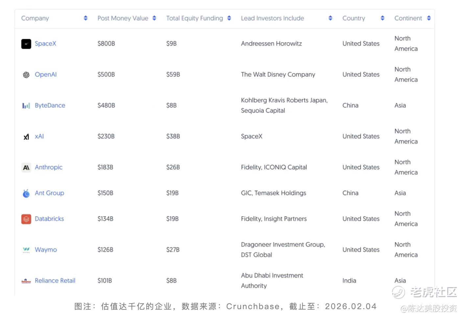Click United States in the Anthropic row
Screen dimensions: 466x319
tap(361, 167)
